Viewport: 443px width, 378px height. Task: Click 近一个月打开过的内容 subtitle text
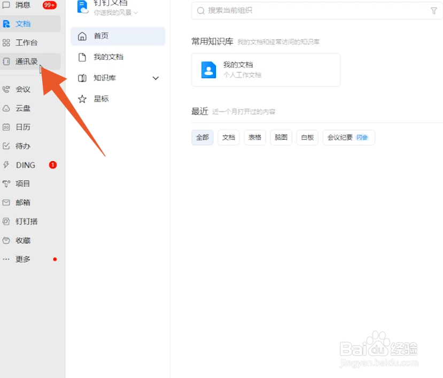244,112
